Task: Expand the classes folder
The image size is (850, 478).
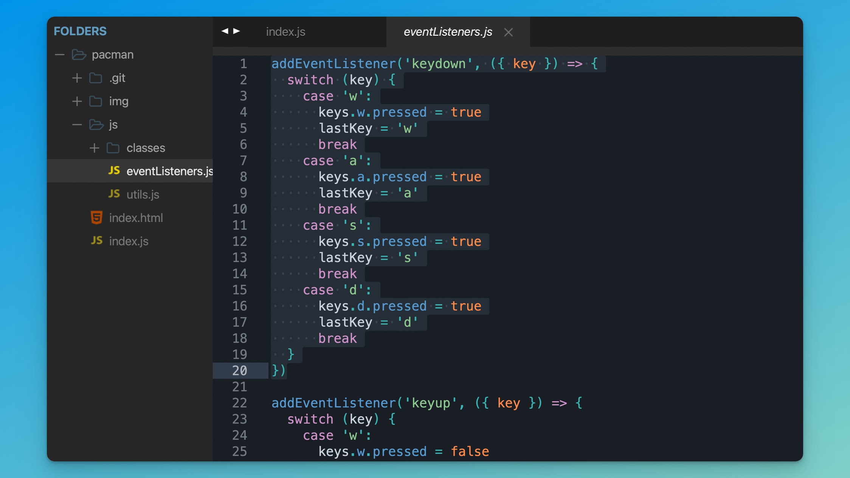Action: tap(94, 148)
